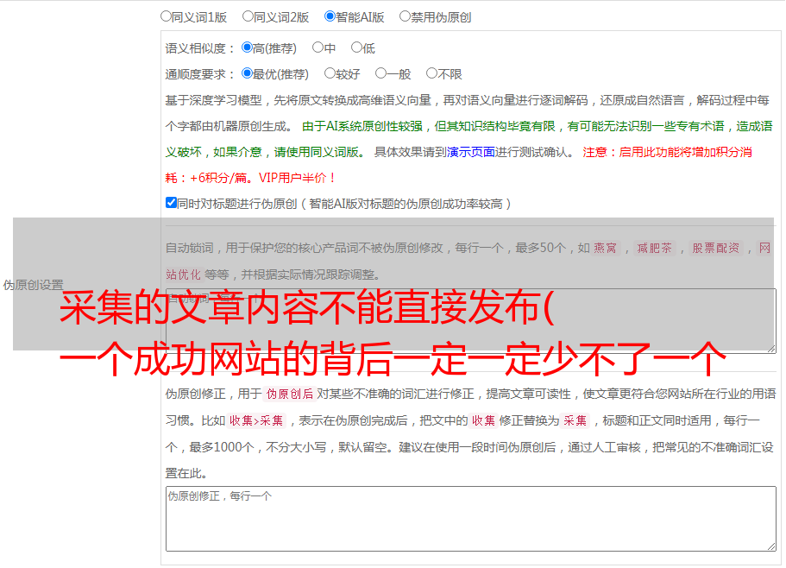The width and height of the screenshot is (786, 568).
Task: Open the 演示页面 link
Action: 471,152
